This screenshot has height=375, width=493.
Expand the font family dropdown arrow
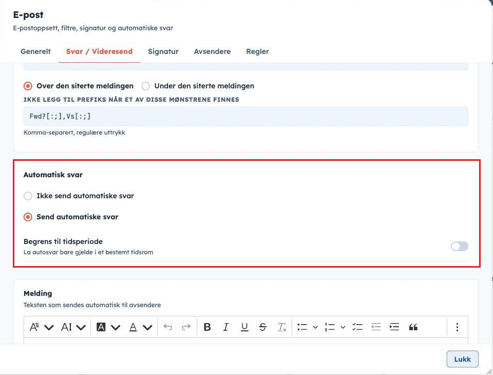point(49,328)
